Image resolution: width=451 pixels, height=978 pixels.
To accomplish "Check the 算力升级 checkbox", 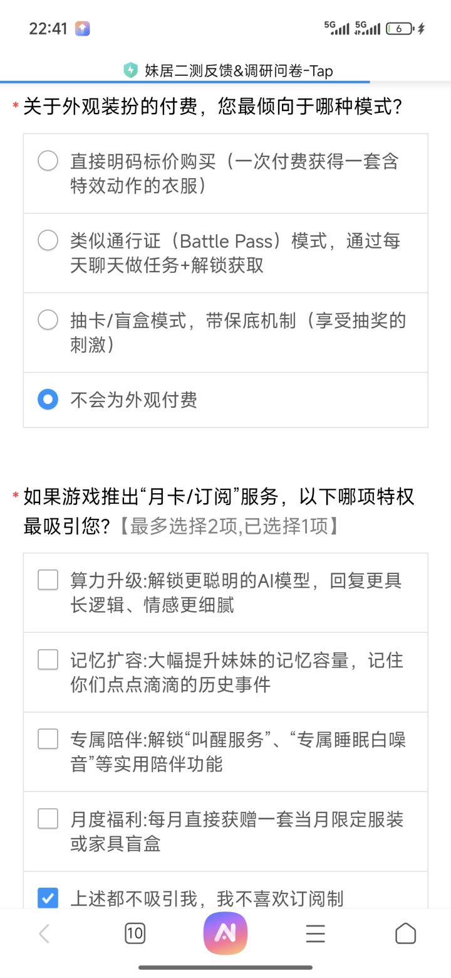I will pos(48,580).
